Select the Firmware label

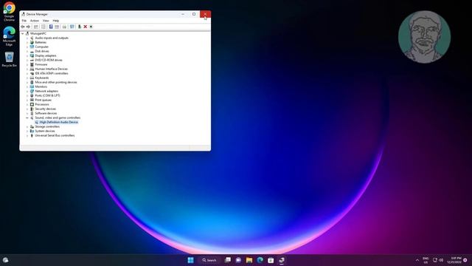point(41,64)
